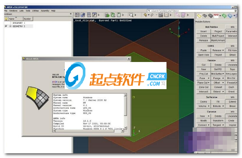Close the Database panel

[71, 14]
